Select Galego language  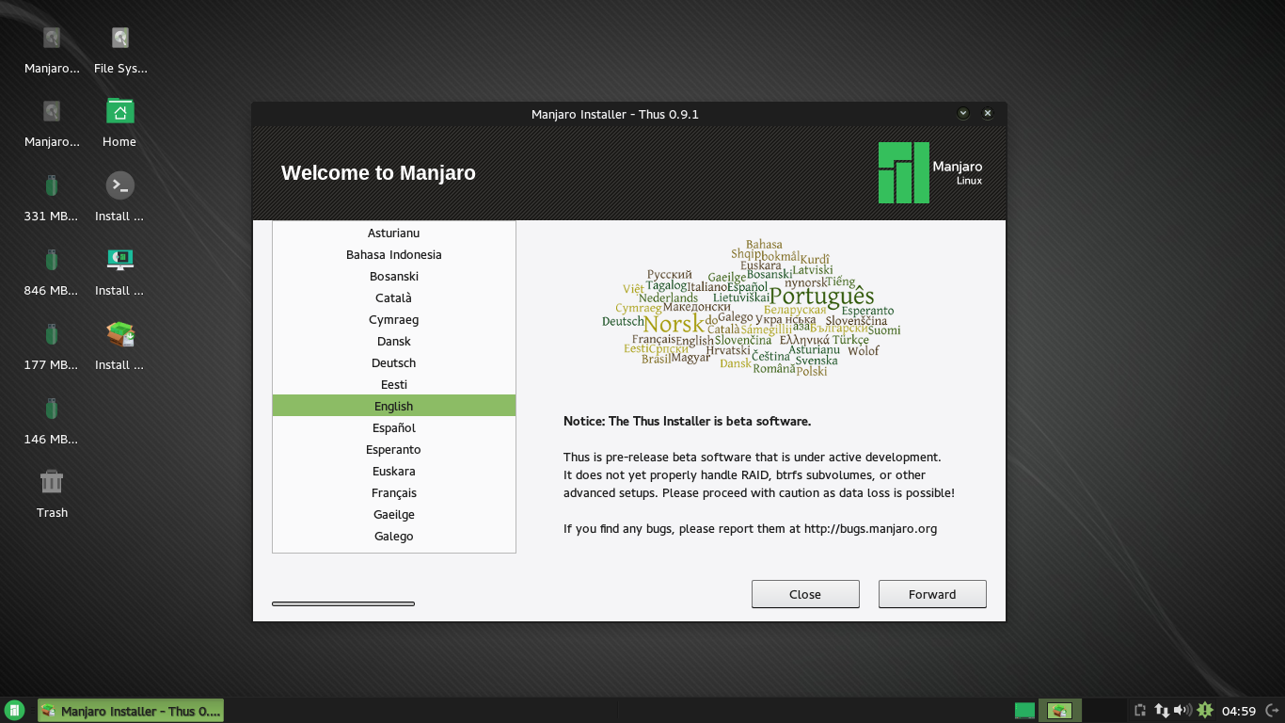(x=394, y=536)
